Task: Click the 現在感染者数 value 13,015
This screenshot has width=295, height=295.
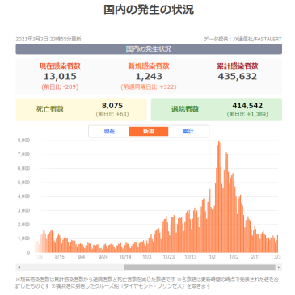Action: click(x=60, y=77)
